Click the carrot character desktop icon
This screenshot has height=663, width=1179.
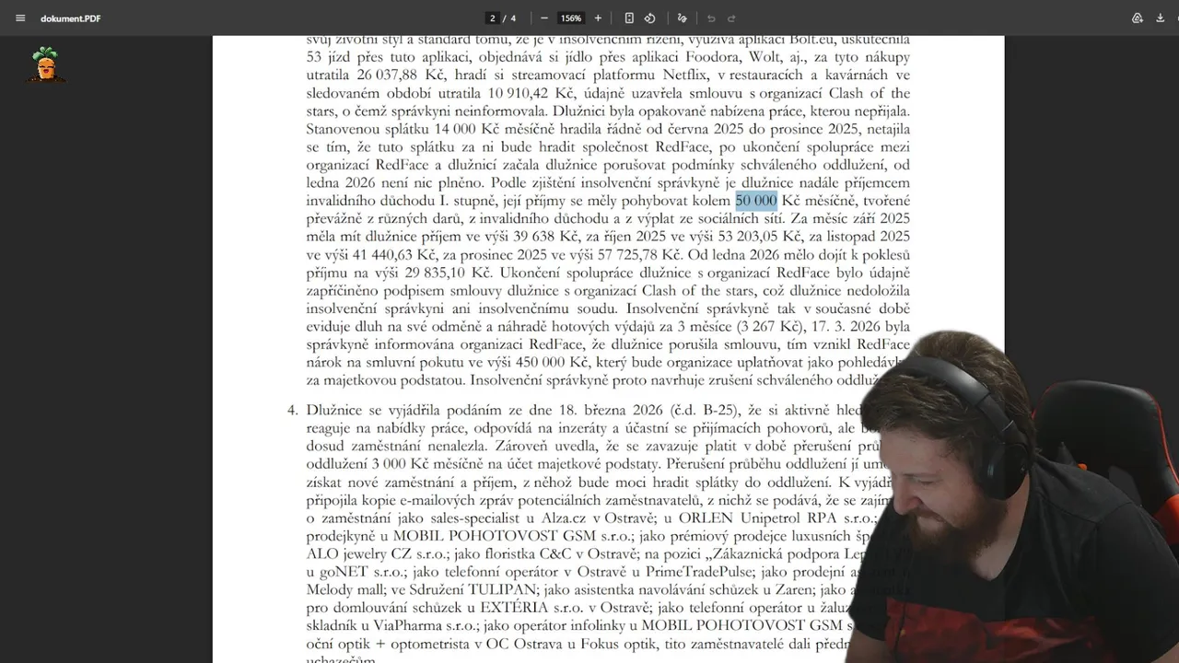coord(45,64)
